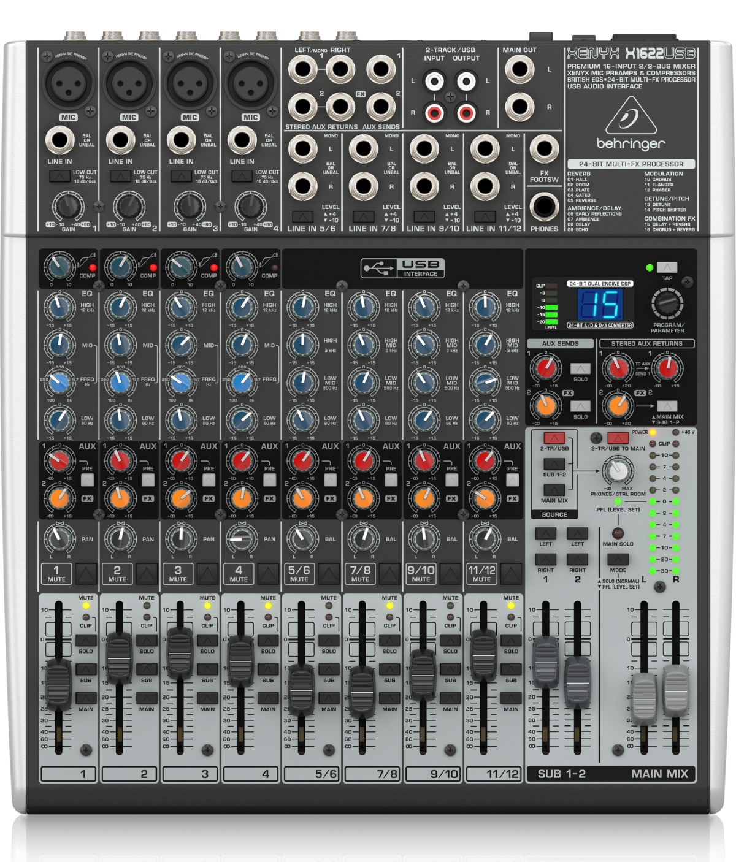Screen dimensions: 736x862
Task: Click the MAIN OUT L jack
Action: 519,69
